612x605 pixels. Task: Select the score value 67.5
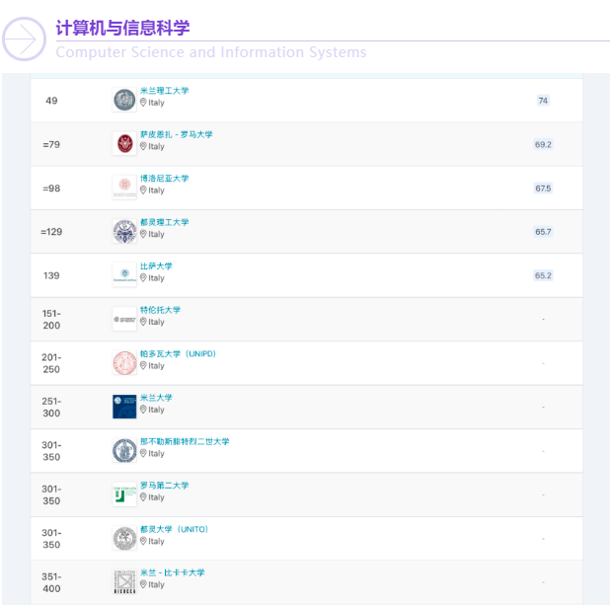(x=543, y=189)
